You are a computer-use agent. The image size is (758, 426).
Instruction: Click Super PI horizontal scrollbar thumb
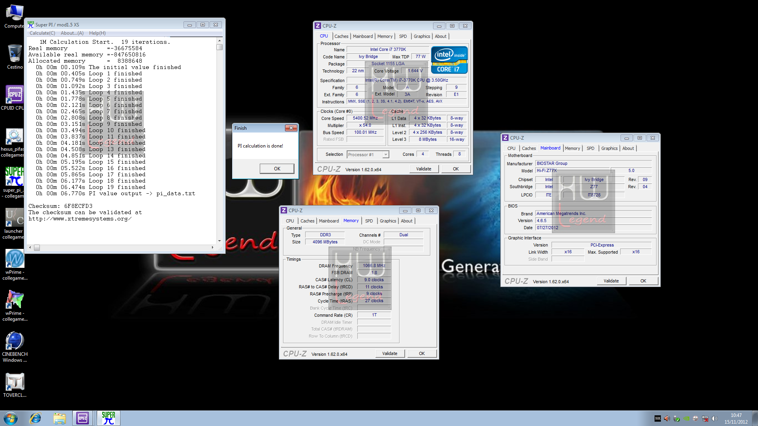point(37,248)
